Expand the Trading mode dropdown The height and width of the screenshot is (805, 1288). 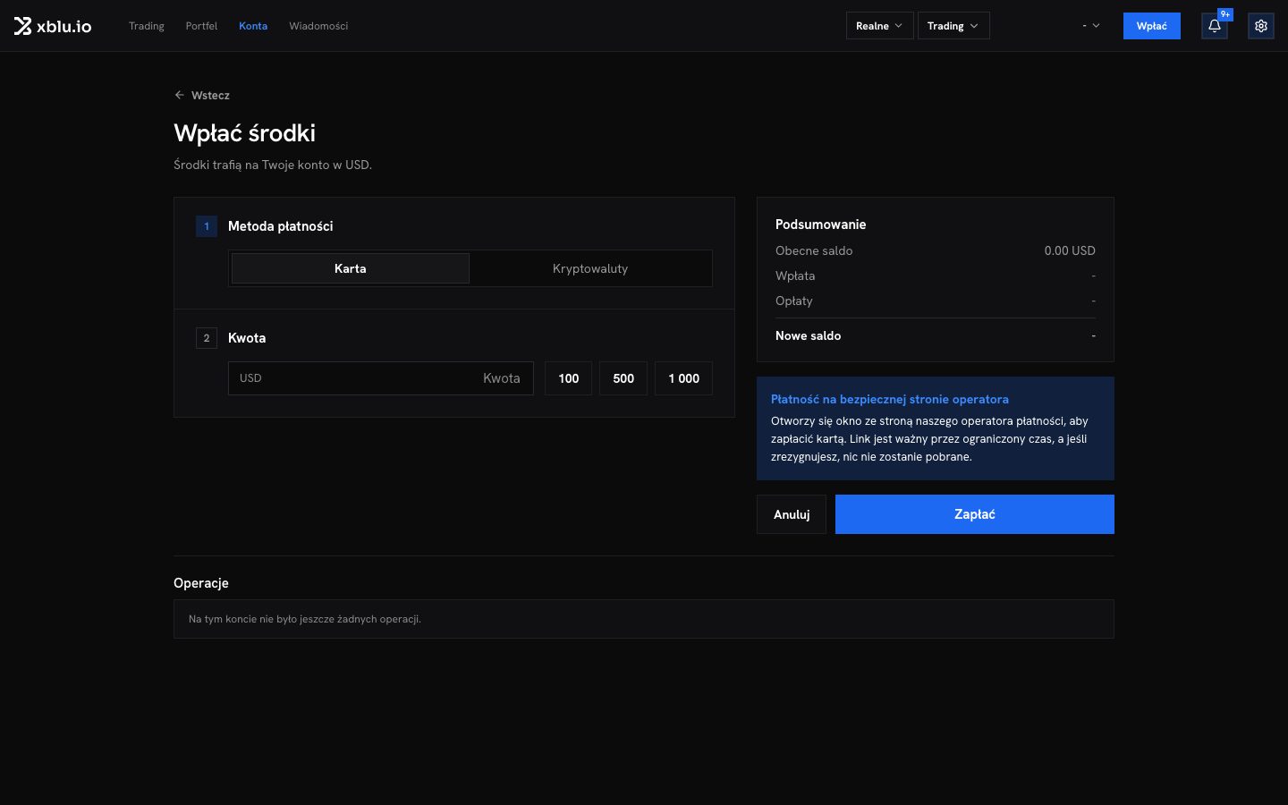[x=953, y=26]
